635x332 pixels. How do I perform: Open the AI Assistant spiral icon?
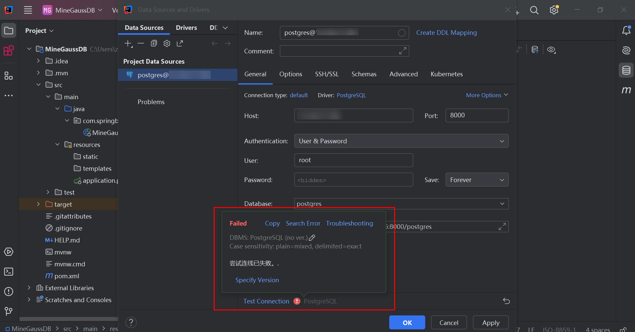(x=626, y=50)
